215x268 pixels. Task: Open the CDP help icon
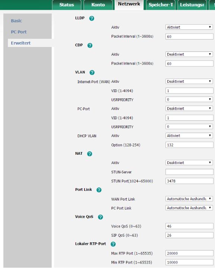90,45
